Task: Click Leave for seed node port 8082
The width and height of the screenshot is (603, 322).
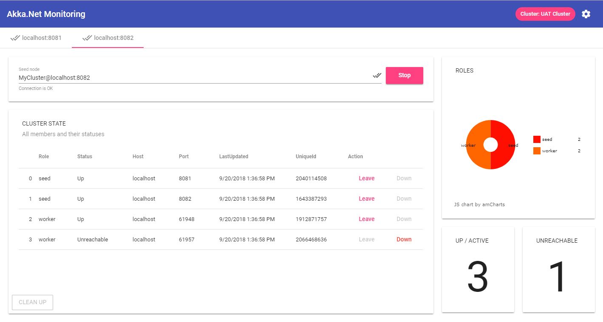Action: point(366,199)
